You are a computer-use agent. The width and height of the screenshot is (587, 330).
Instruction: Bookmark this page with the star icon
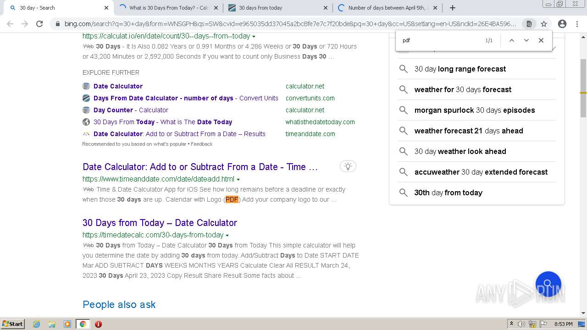pyautogui.click(x=544, y=24)
